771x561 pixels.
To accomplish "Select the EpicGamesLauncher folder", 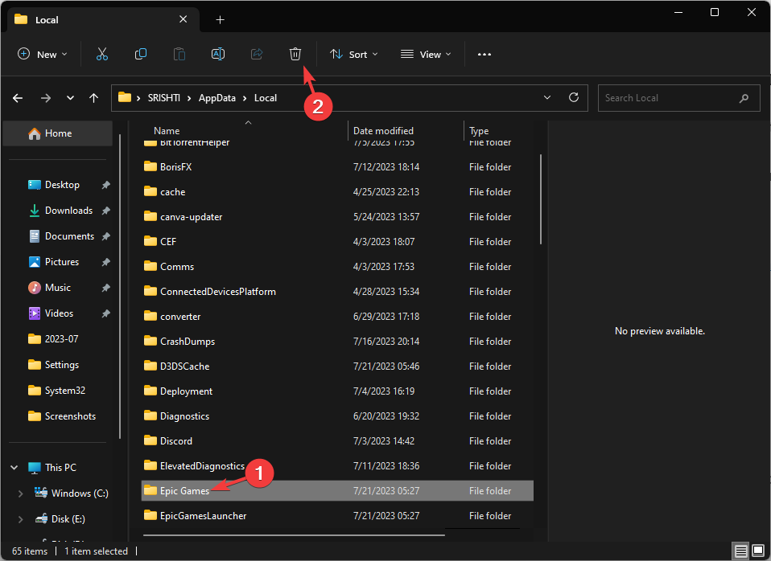I will (337, 516).
